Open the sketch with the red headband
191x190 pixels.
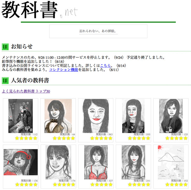(21, 162)
